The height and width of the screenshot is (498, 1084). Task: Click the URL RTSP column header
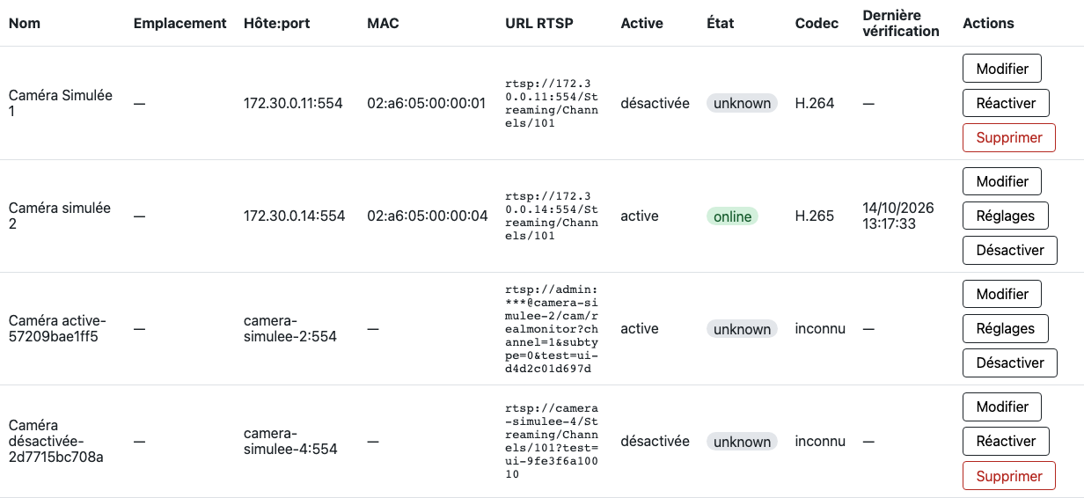coord(539,24)
